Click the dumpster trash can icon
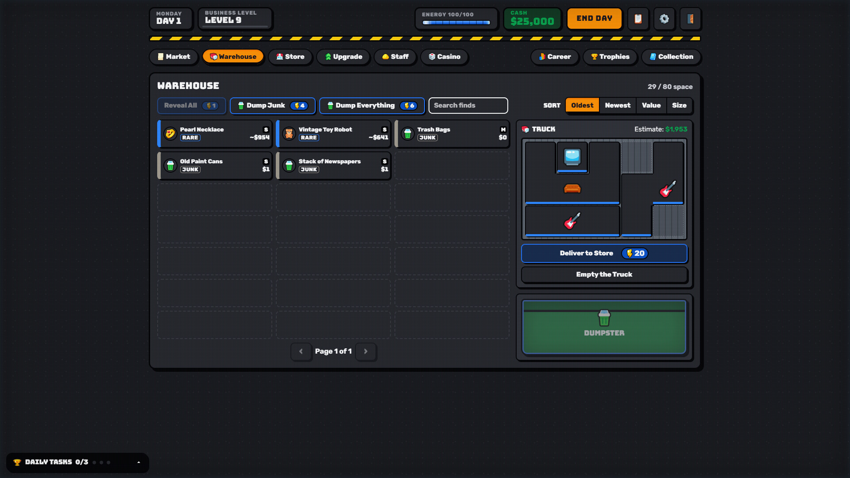 tap(604, 318)
